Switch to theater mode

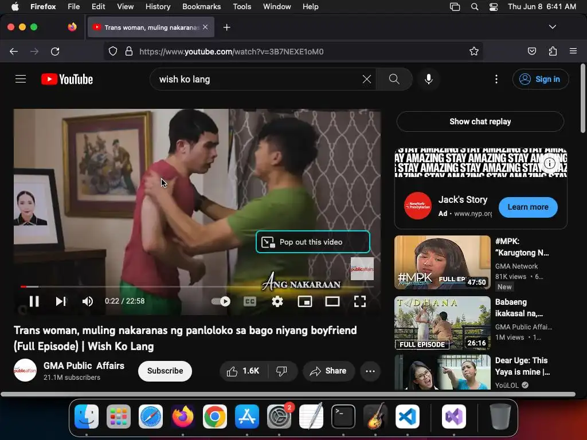[x=332, y=301]
